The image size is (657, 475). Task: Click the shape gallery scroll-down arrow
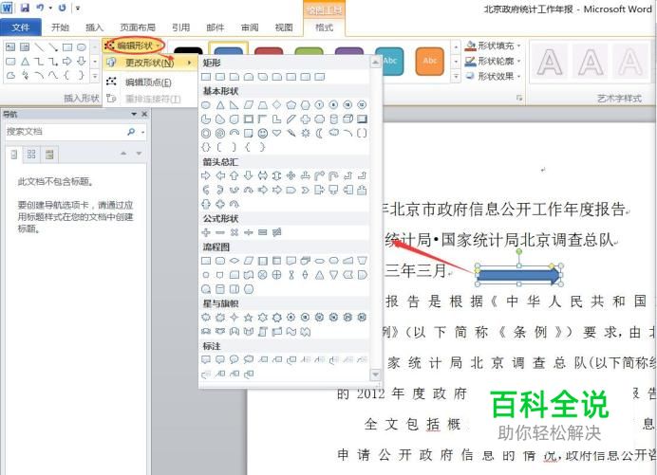[95, 62]
